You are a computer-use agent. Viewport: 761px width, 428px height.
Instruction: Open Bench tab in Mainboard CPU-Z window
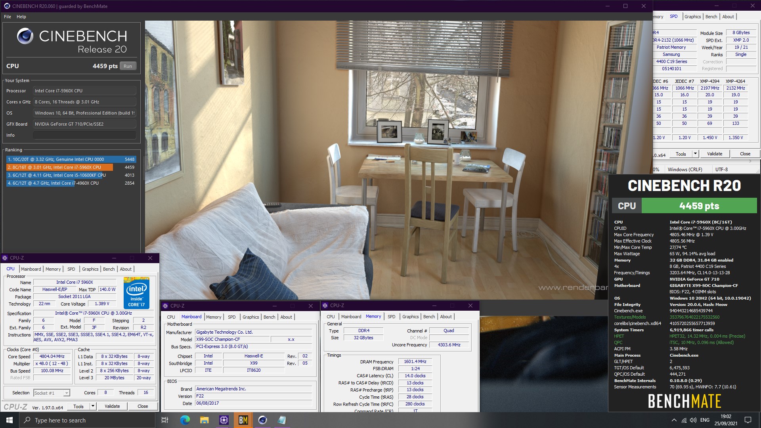click(270, 317)
